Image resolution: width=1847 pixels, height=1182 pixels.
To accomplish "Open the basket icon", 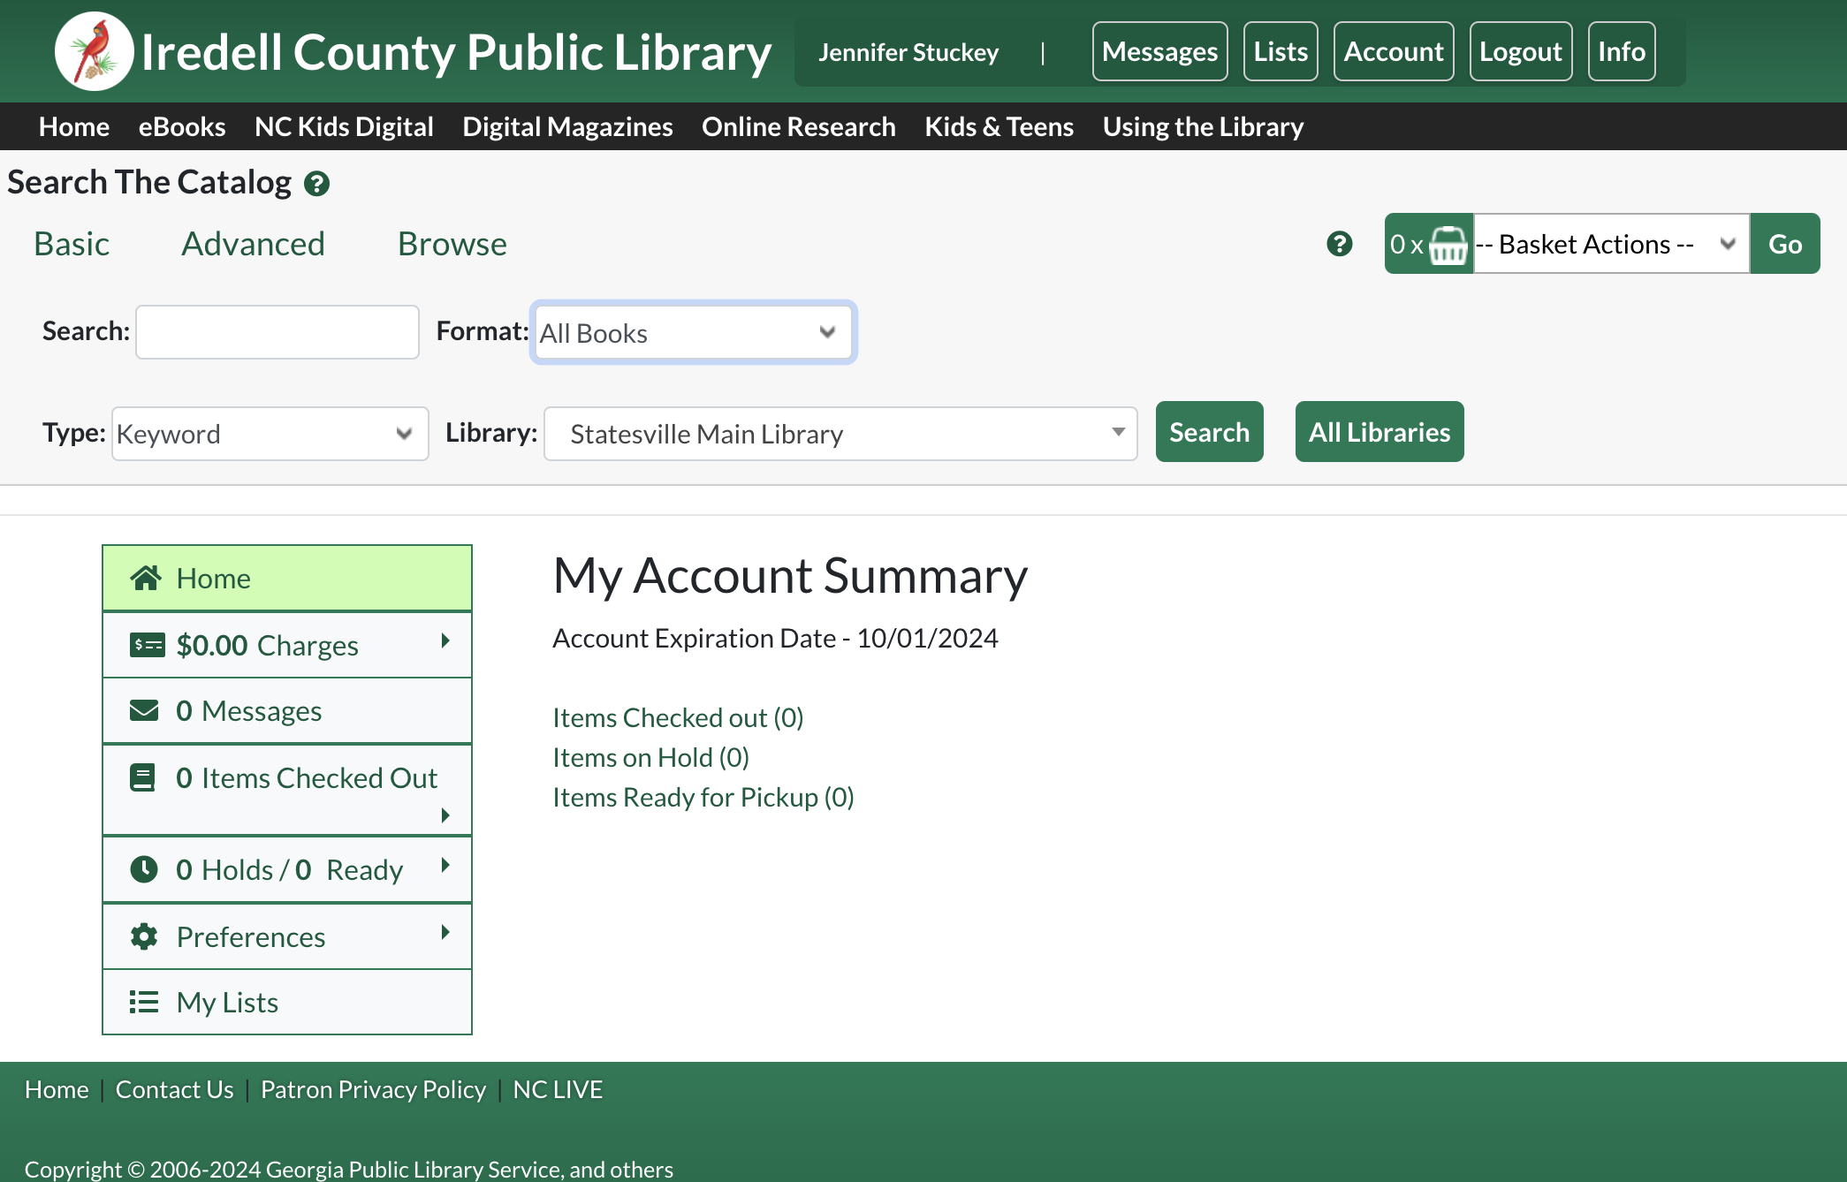I will 1448,245.
